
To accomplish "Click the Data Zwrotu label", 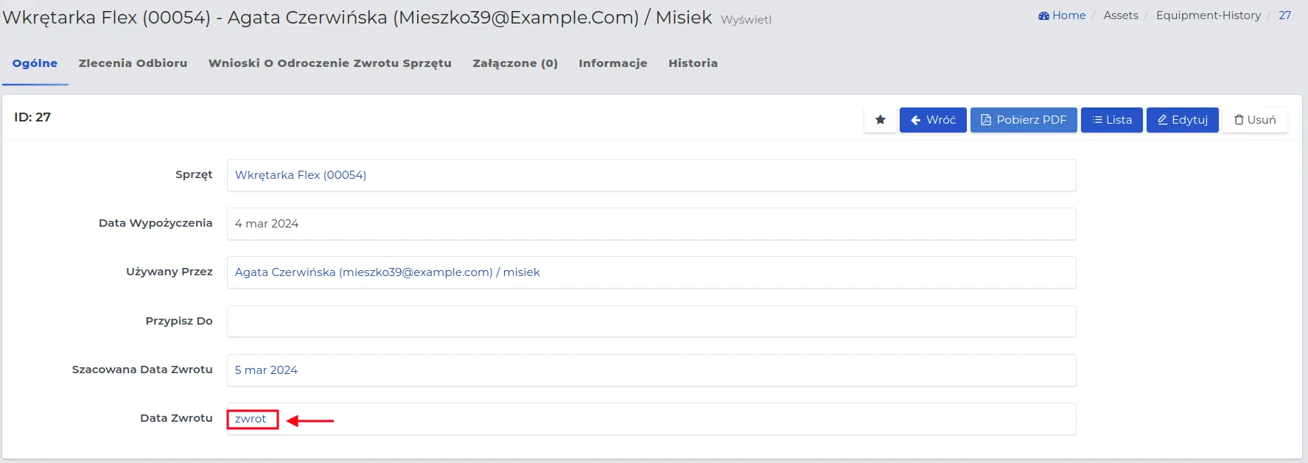I will click(x=176, y=418).
